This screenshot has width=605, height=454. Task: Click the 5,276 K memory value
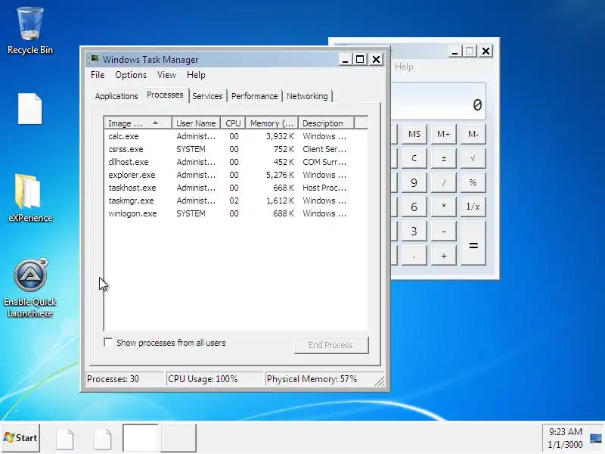click(280, 175)
